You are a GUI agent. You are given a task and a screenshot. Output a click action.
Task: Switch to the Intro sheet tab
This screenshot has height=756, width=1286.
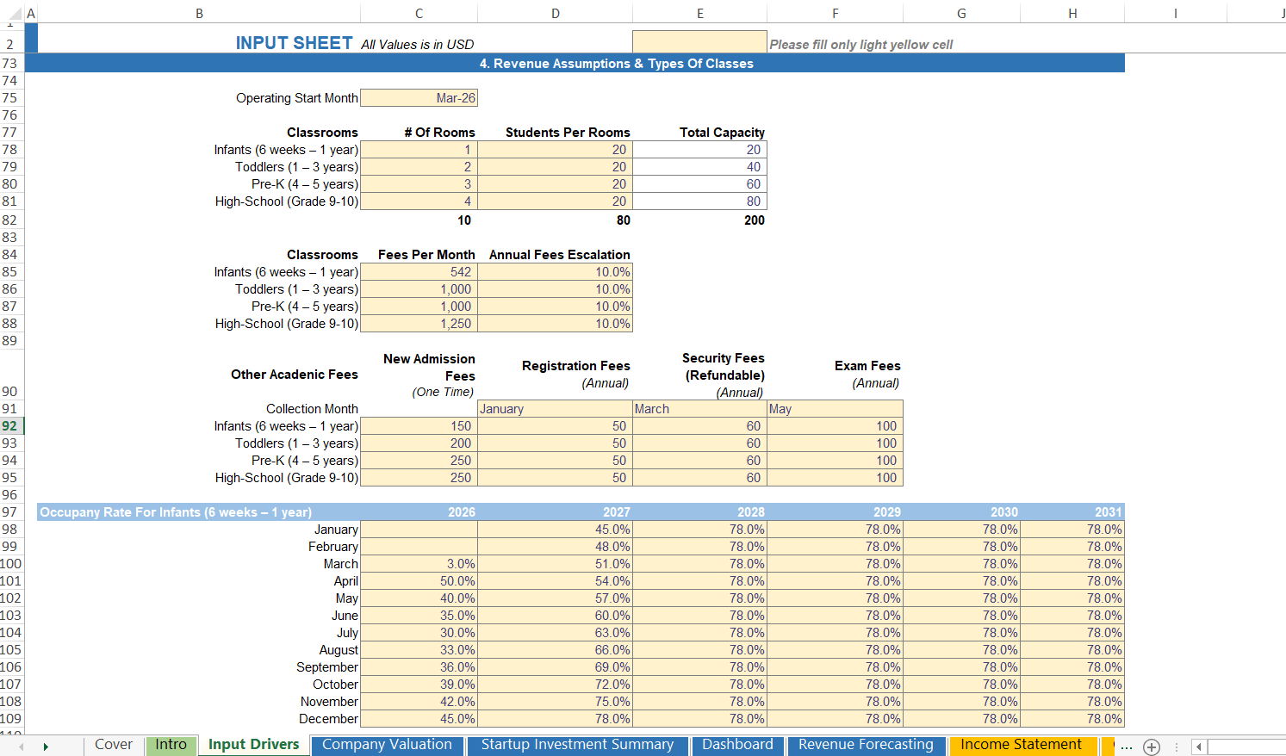171,745
